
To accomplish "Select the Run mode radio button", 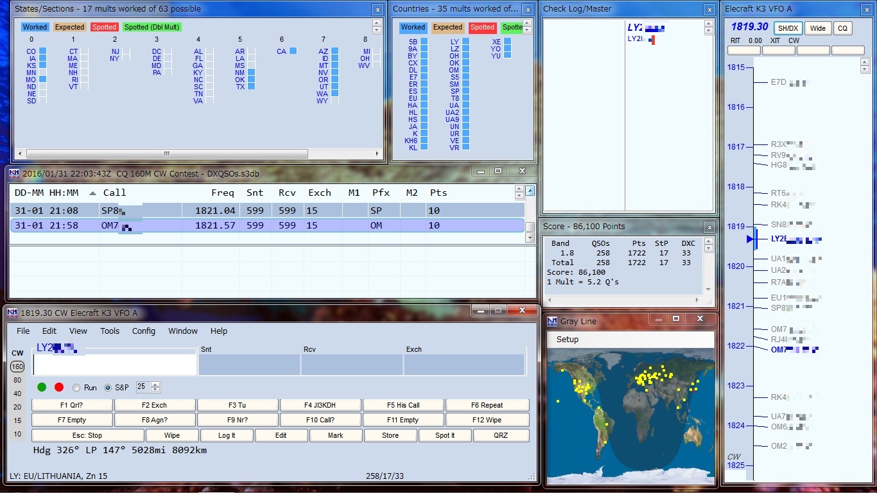I will click(x=76, y=388).
